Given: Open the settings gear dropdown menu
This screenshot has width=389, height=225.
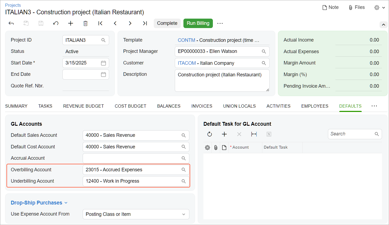Looking at the screenshot, I should tap(379, 8).
